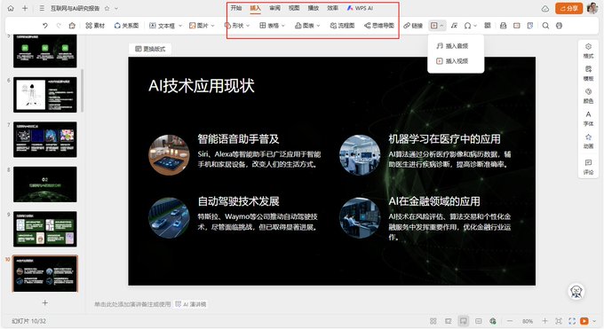Star the document as favorite
The width and height of the screenshot is (604, 329).
(107, 8)
